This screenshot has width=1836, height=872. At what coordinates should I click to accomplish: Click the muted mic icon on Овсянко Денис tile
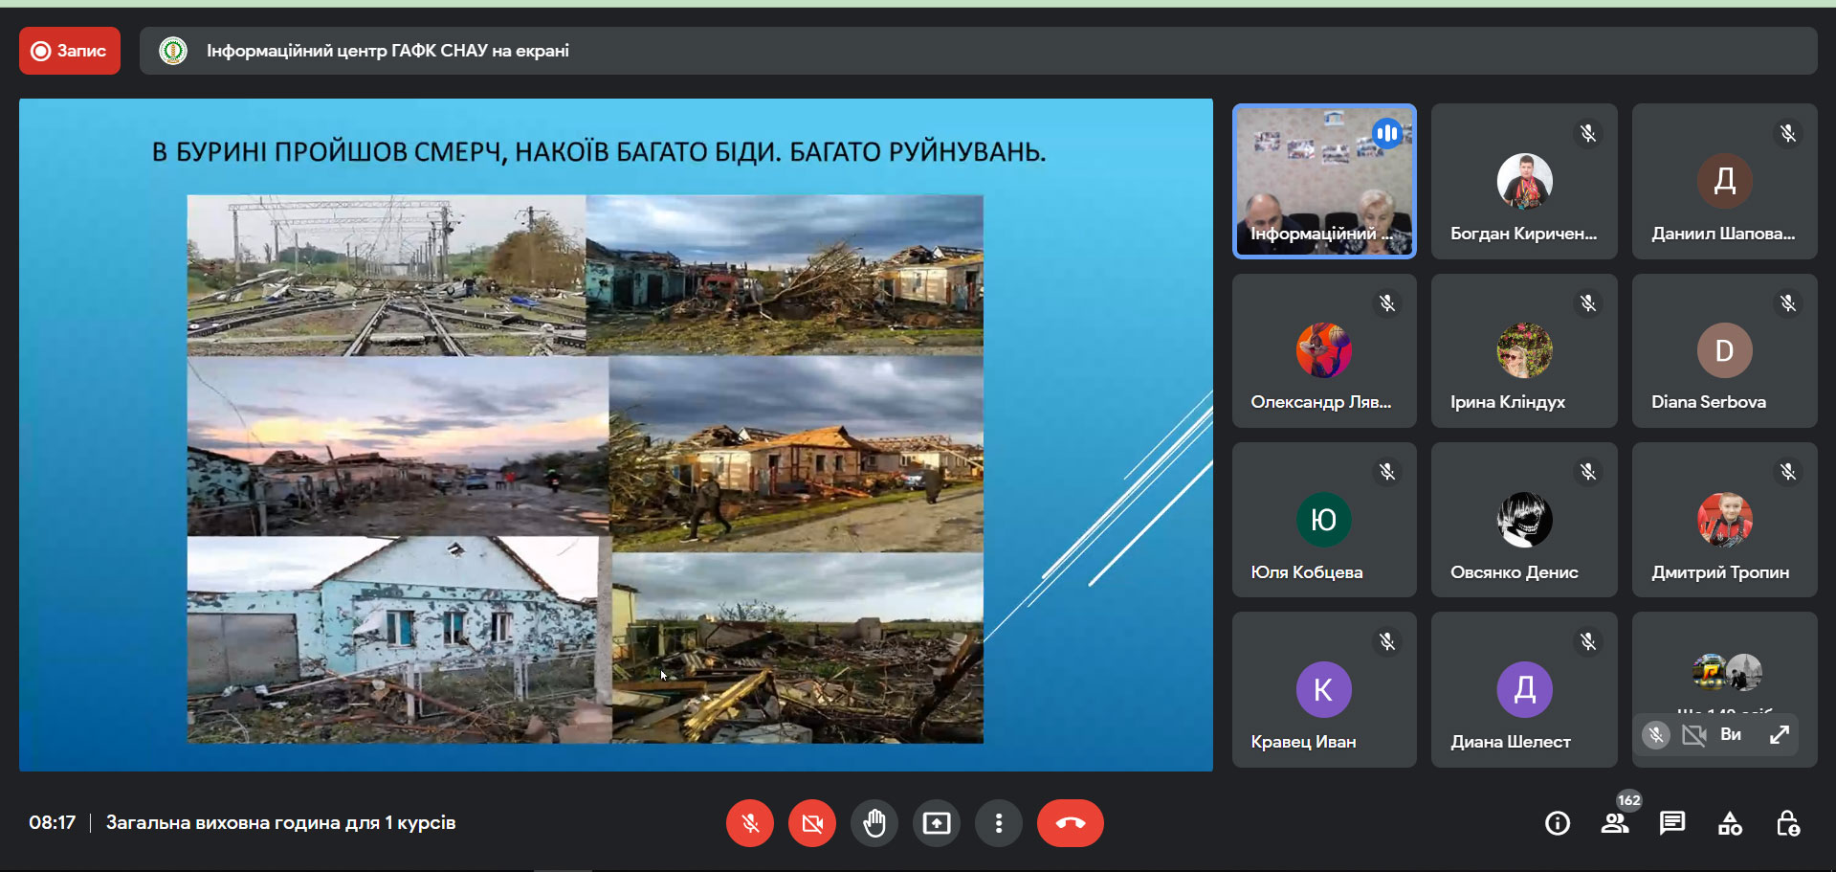click(1588, 472)
